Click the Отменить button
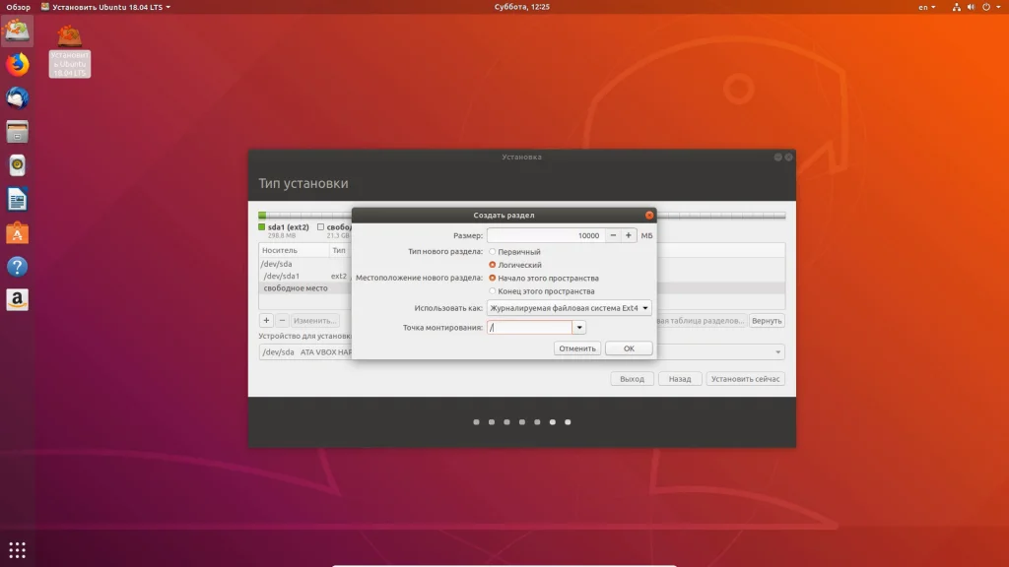1009x567 pixels. [x=576, y=348]
